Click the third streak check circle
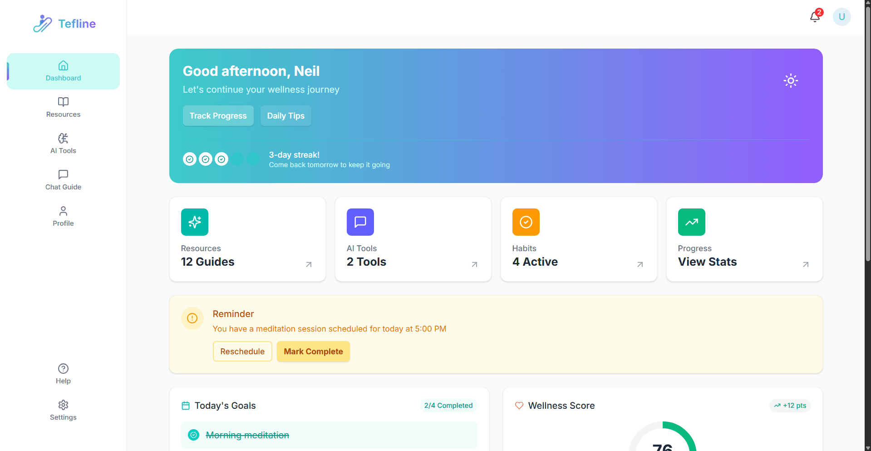The height and width of the screenshot is (451, 871). (x=221, y=159)
